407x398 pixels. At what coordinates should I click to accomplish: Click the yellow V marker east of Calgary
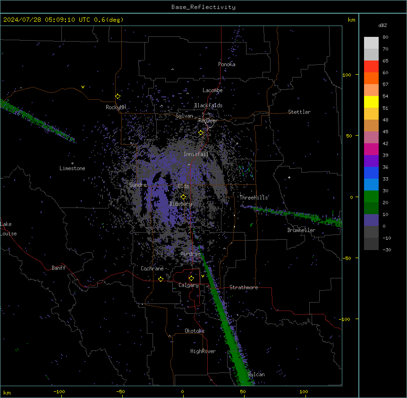tap(203, 276)
